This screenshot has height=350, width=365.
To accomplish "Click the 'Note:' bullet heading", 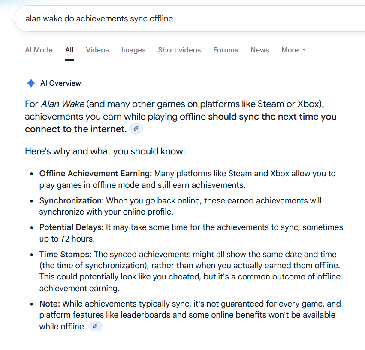I will 50,304.
